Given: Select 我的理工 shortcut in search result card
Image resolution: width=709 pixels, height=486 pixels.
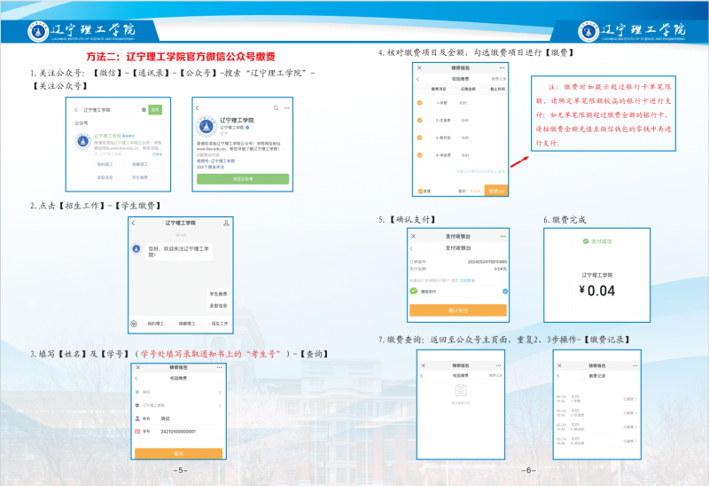Looking at the screenshot, I should [105, 164].
